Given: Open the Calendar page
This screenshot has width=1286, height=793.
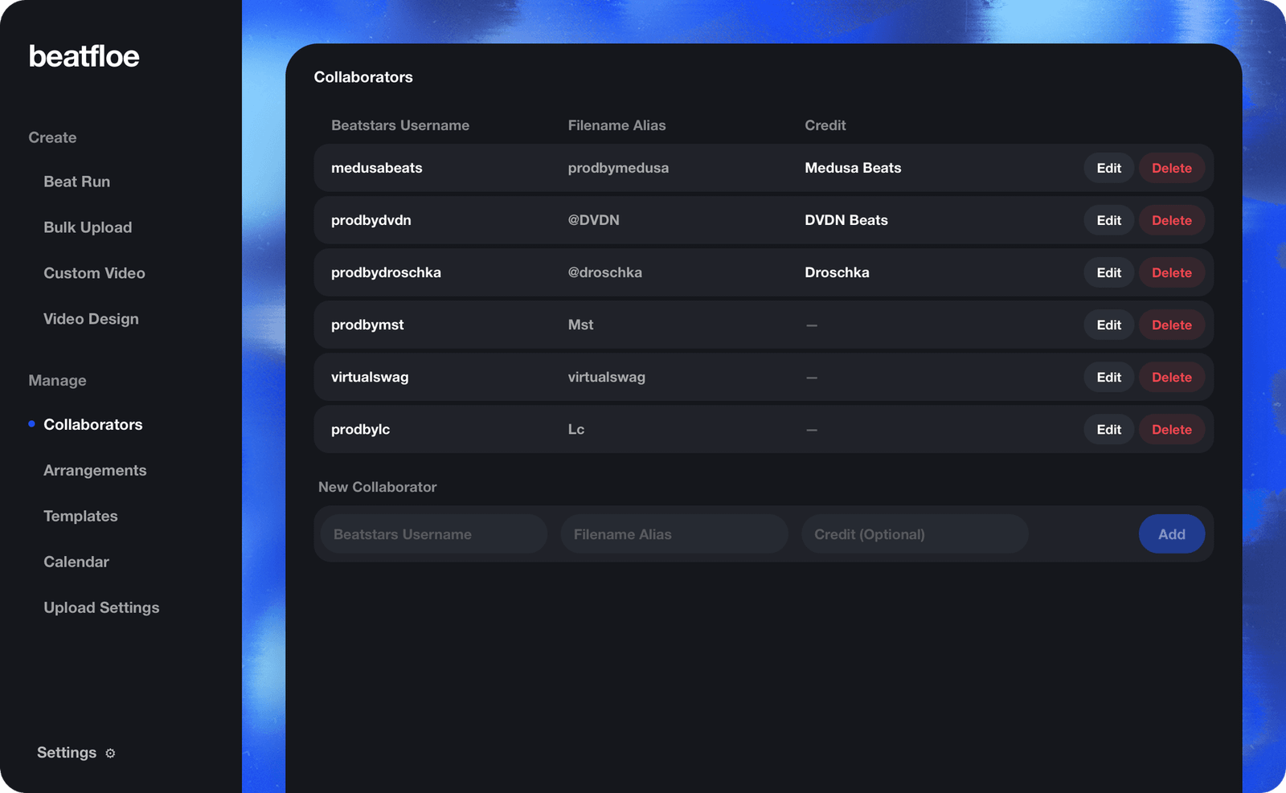Looking at the screenshot, I should pos(76,562).
